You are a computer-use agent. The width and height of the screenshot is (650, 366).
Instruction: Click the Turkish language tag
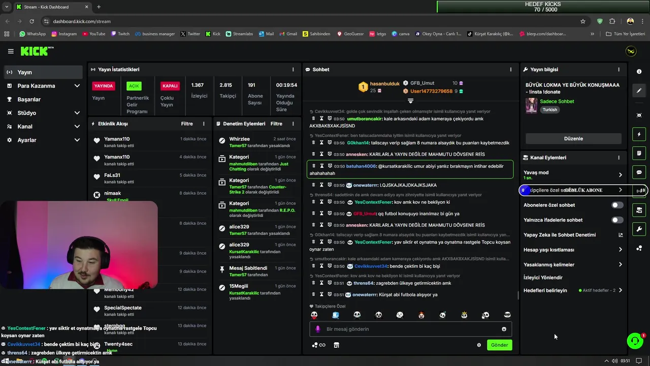coord(549,110)
